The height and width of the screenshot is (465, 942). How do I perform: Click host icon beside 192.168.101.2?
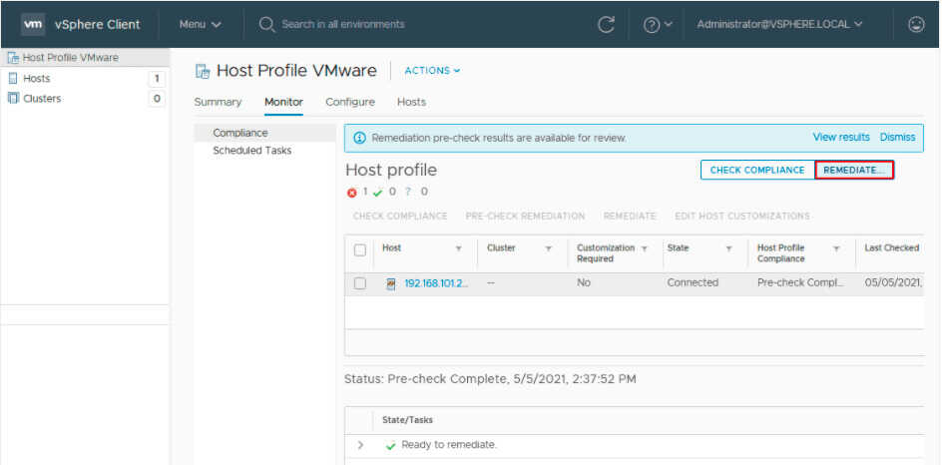[391, 283]
